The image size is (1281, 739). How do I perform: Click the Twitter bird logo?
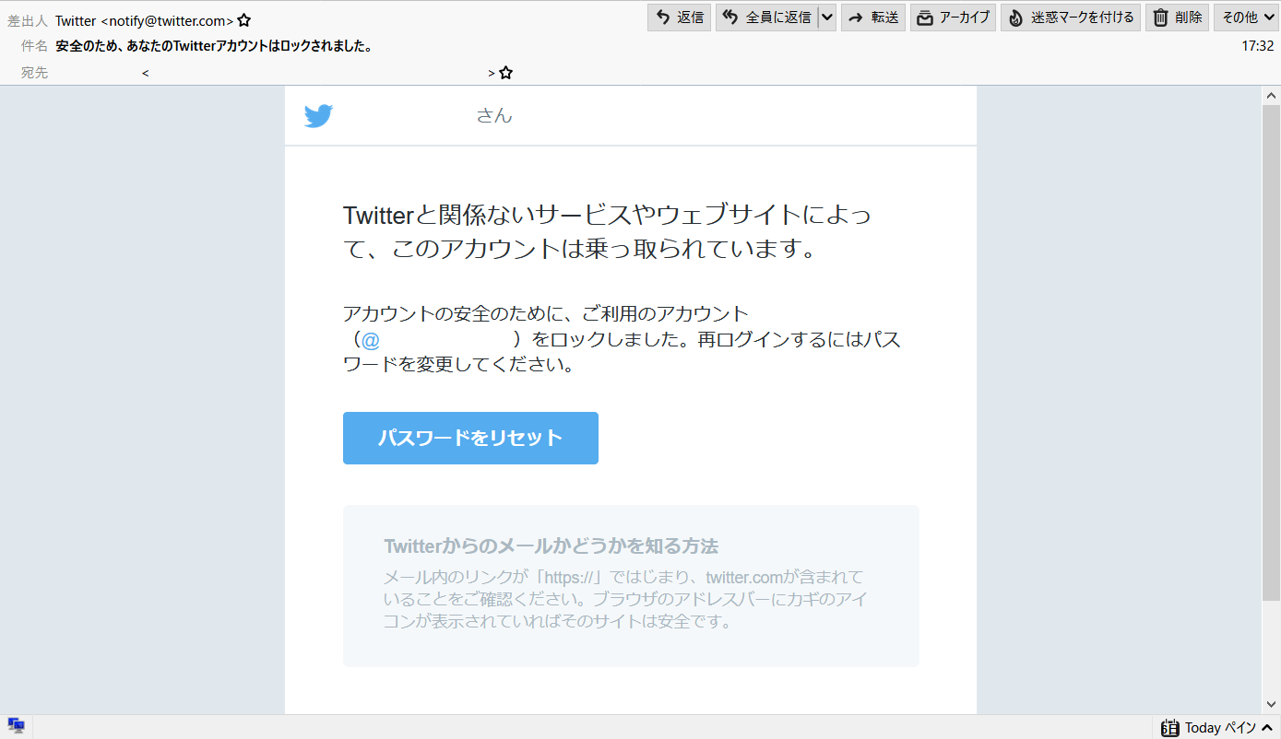tap(318, 116)
